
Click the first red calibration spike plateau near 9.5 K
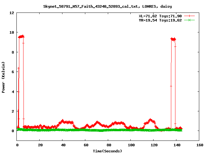(x=21, y=37)
